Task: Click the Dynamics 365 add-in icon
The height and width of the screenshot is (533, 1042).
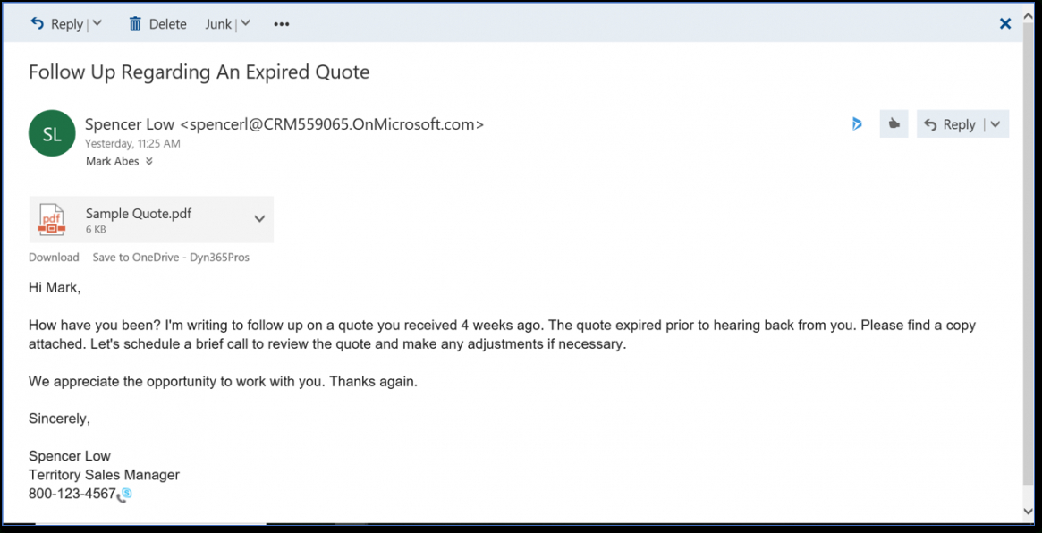Action: 857,123
